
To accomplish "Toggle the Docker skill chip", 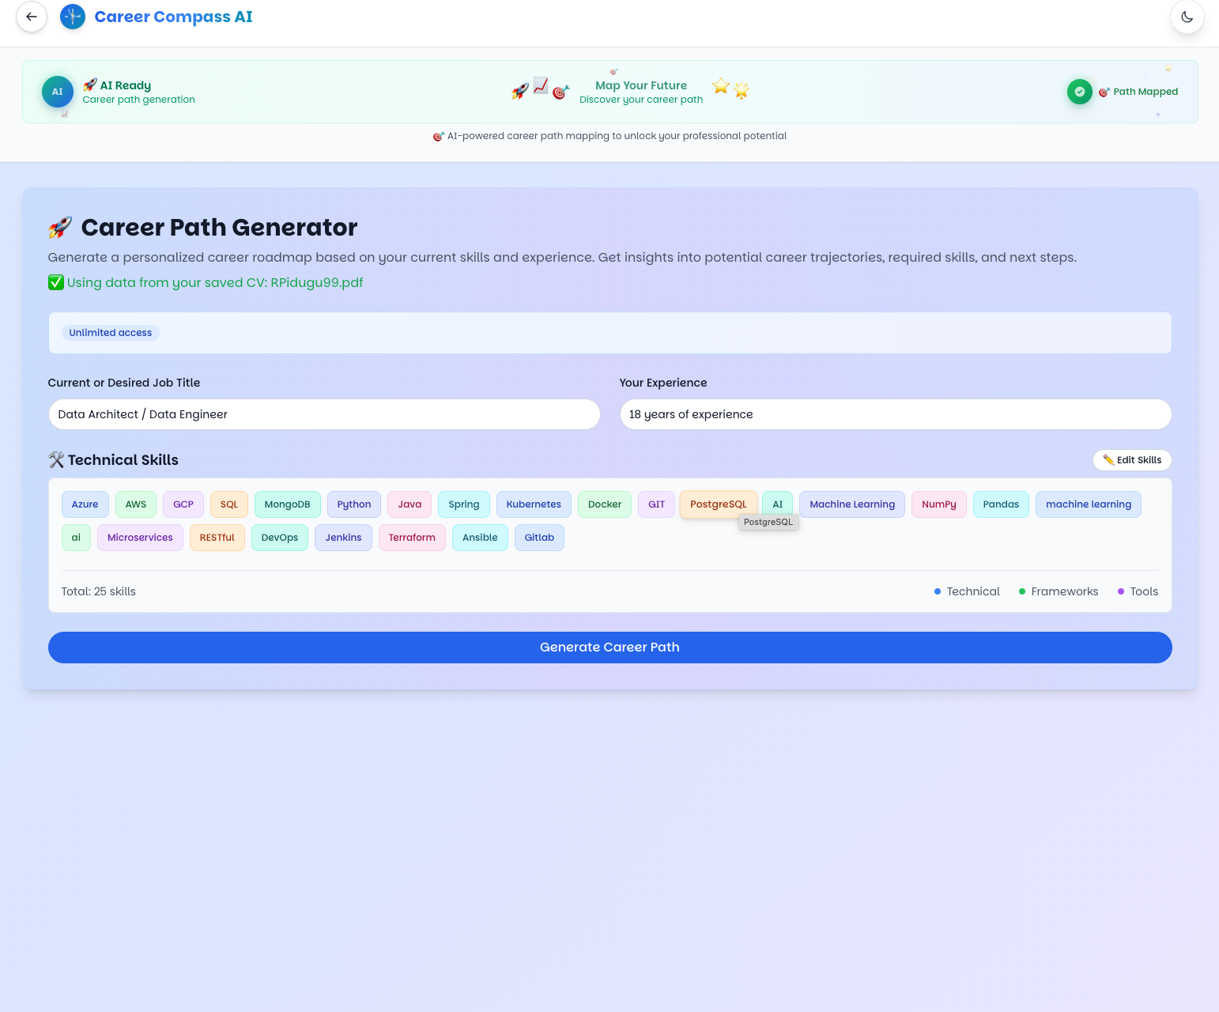I will [x=604, y=504].
